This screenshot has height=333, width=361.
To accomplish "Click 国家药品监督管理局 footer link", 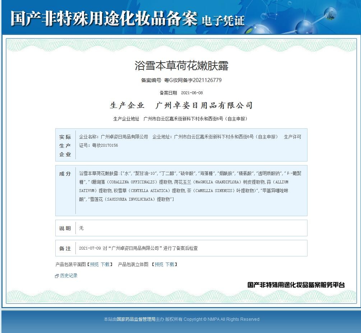I will pyautogui.click(x=136, y=319).
